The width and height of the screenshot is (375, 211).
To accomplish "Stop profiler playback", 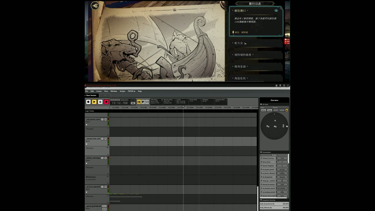I will pyautogui.click(x=88, y=102).
